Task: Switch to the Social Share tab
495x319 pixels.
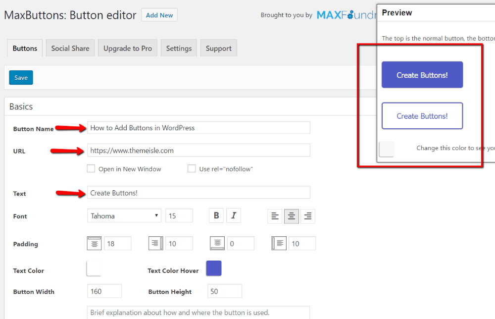Action: pos(70,48)
